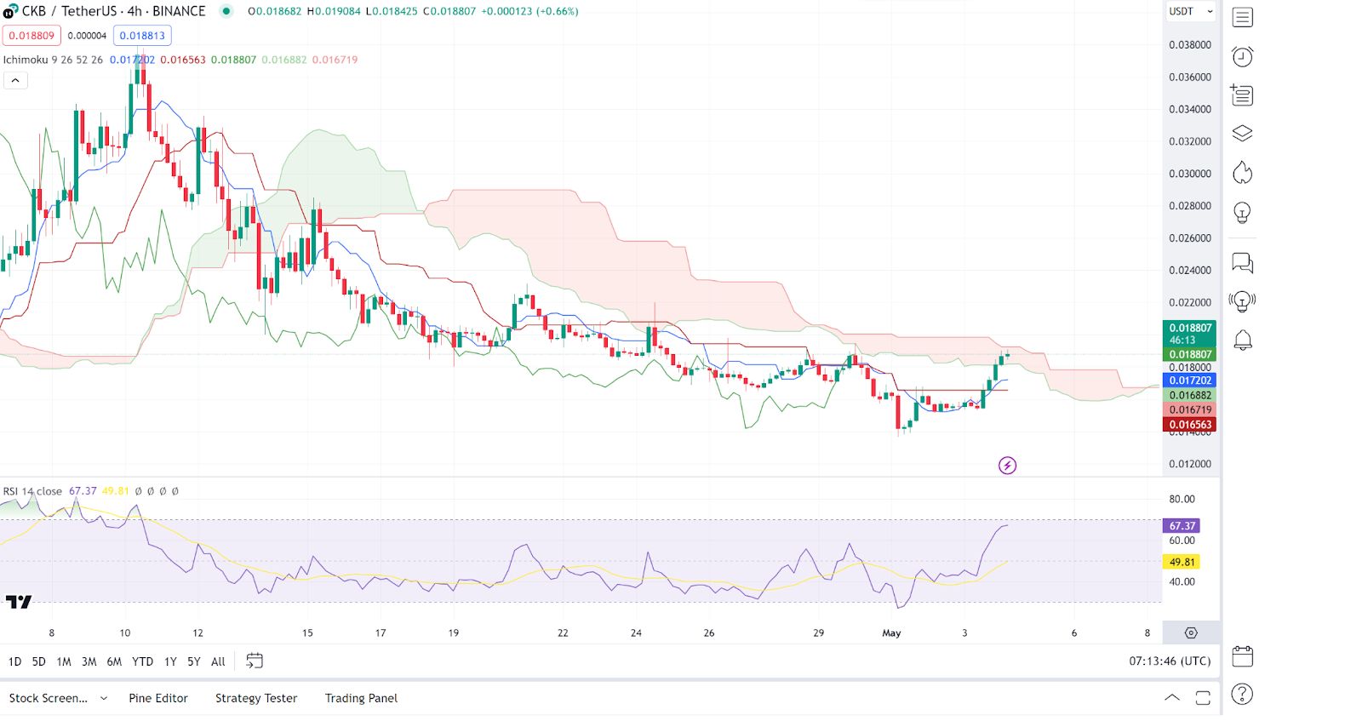Image resolution: width=1362 pixels, height=721 pixels.
Task: Open chart settings gear icon
Action: [x=1191, y=632]
